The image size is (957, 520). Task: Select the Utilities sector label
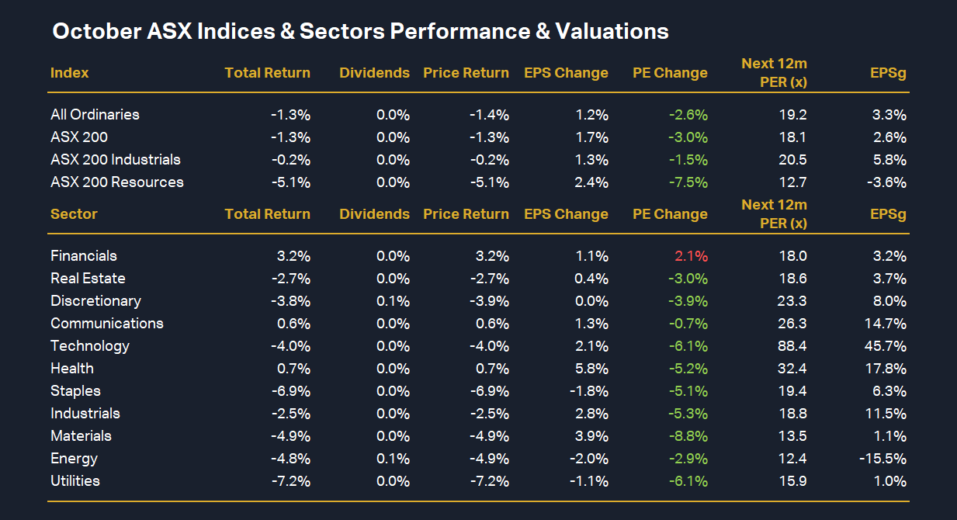[75, 481]
